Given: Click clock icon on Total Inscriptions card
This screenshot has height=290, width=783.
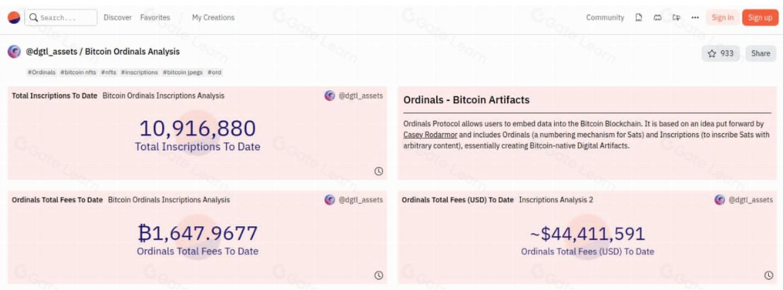Looking at the screenshot, I should click(379, 171).
